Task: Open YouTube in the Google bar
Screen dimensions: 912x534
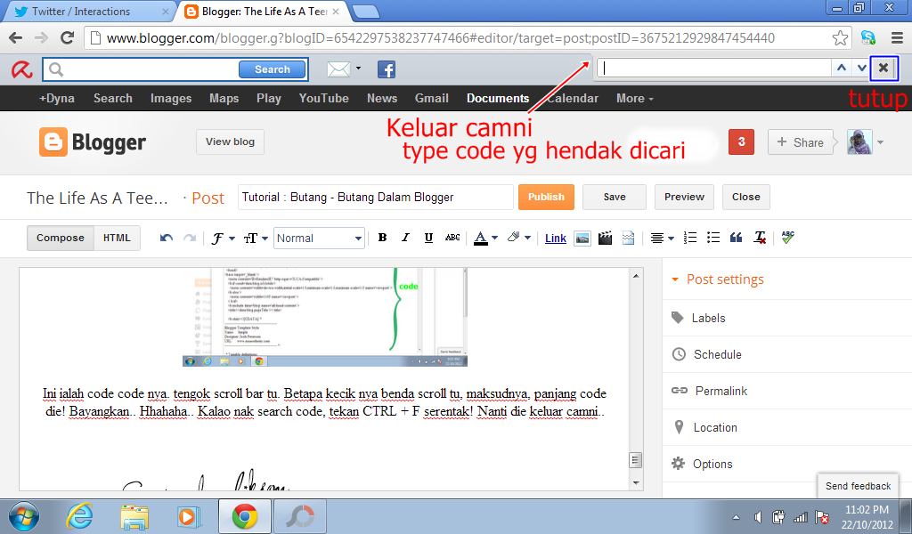Action: tap(324, 98)
